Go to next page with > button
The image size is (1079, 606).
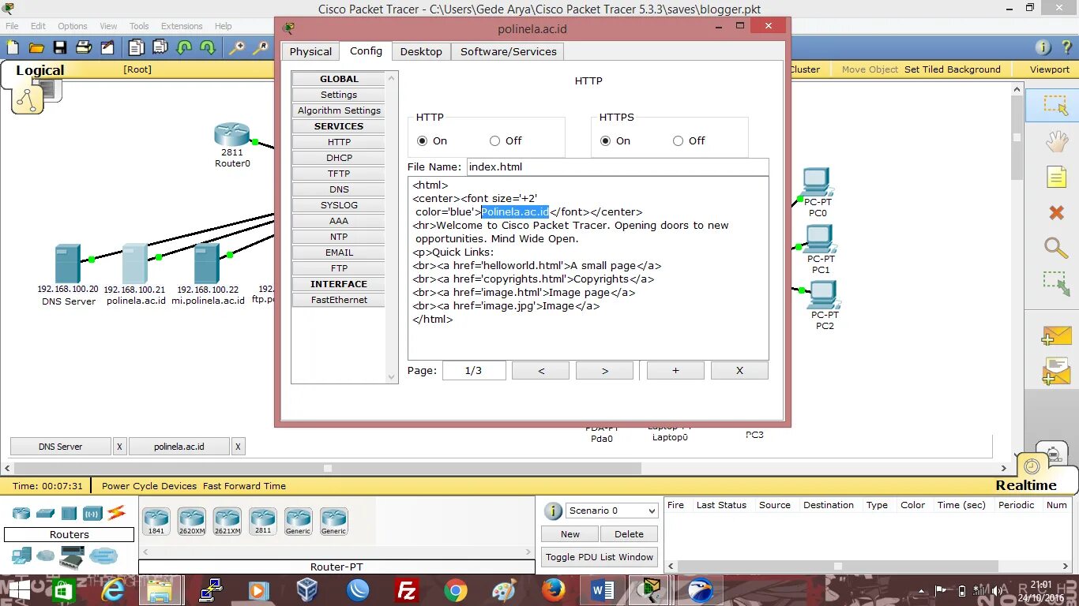click(605, 371)
